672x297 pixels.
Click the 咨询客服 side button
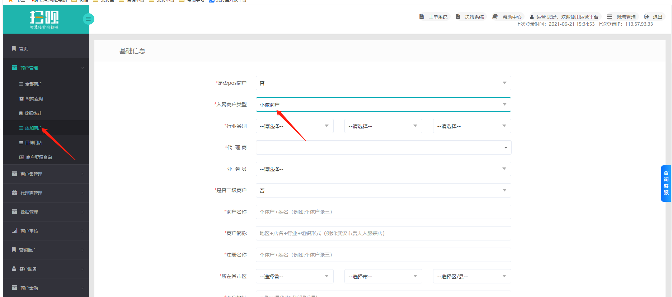pyautogui.click(x=666, y=183)
